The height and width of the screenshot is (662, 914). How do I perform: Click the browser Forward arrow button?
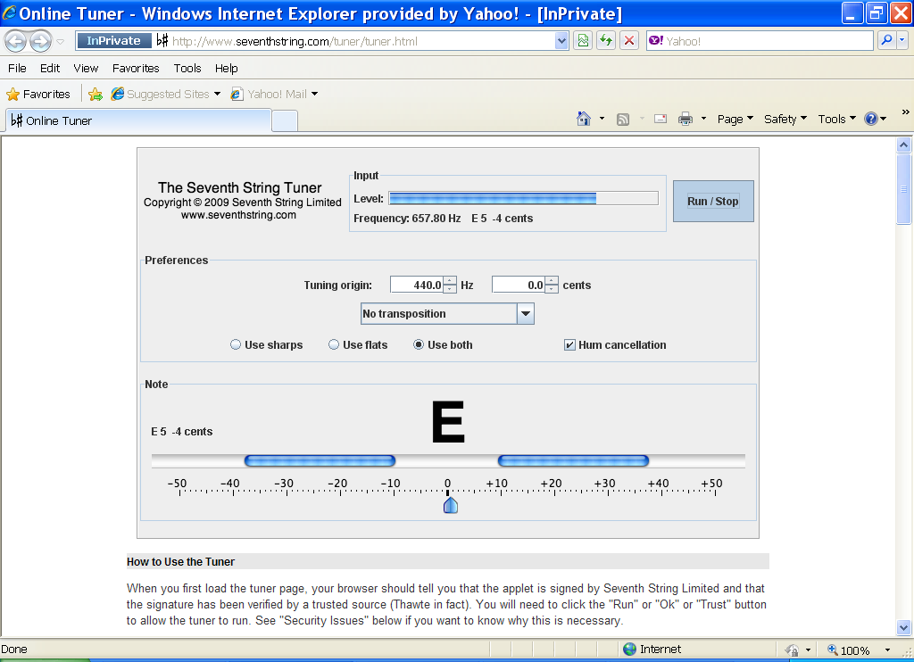40,41
